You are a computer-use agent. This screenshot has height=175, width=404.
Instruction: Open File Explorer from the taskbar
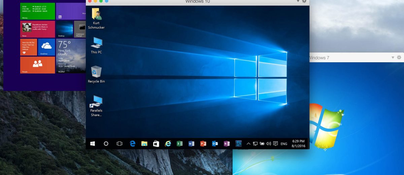144,144
